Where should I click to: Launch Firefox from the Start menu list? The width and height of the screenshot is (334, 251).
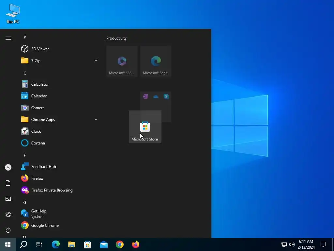pyautogui.click(x=60, y=178)
